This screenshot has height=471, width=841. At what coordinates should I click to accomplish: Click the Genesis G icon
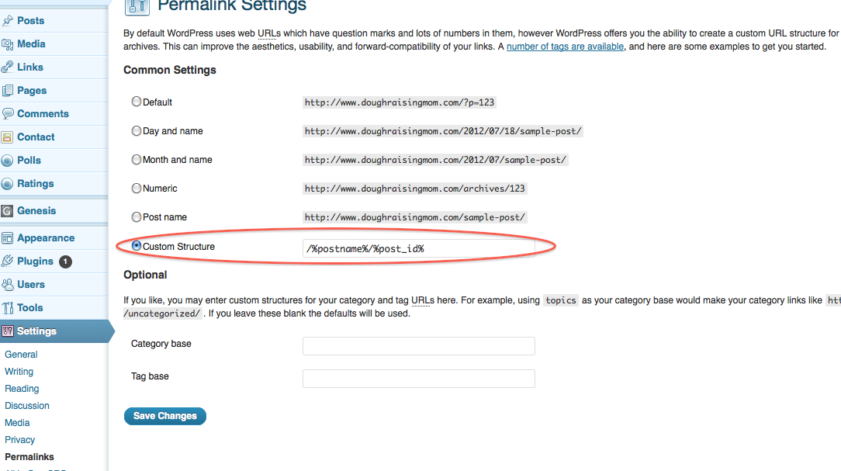pos(8,211)
